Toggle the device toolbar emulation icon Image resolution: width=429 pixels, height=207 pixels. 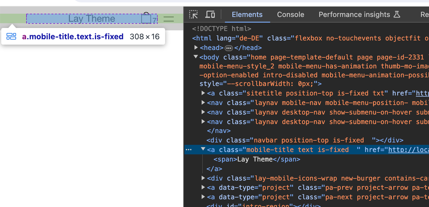(210, 14)
